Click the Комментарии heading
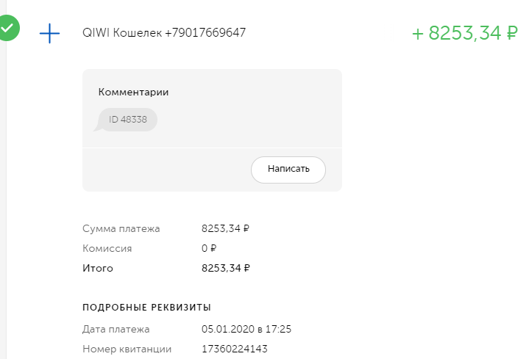The image size is (529, 359). click(134, 92)
